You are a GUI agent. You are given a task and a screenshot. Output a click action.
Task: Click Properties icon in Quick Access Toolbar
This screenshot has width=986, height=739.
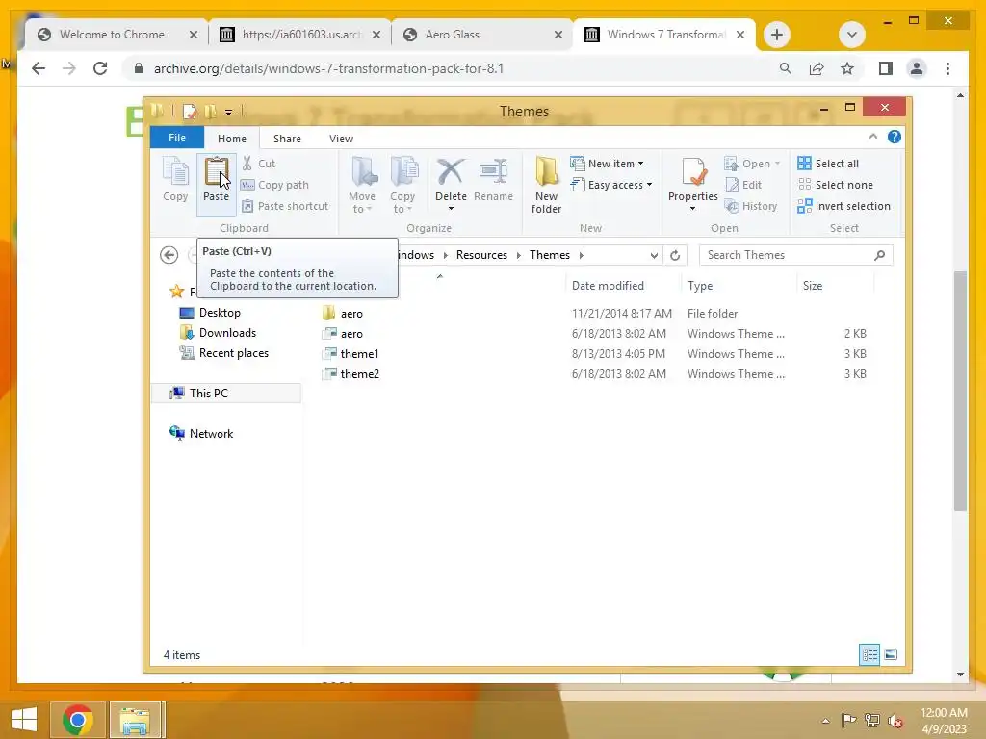tap(189, 112)
